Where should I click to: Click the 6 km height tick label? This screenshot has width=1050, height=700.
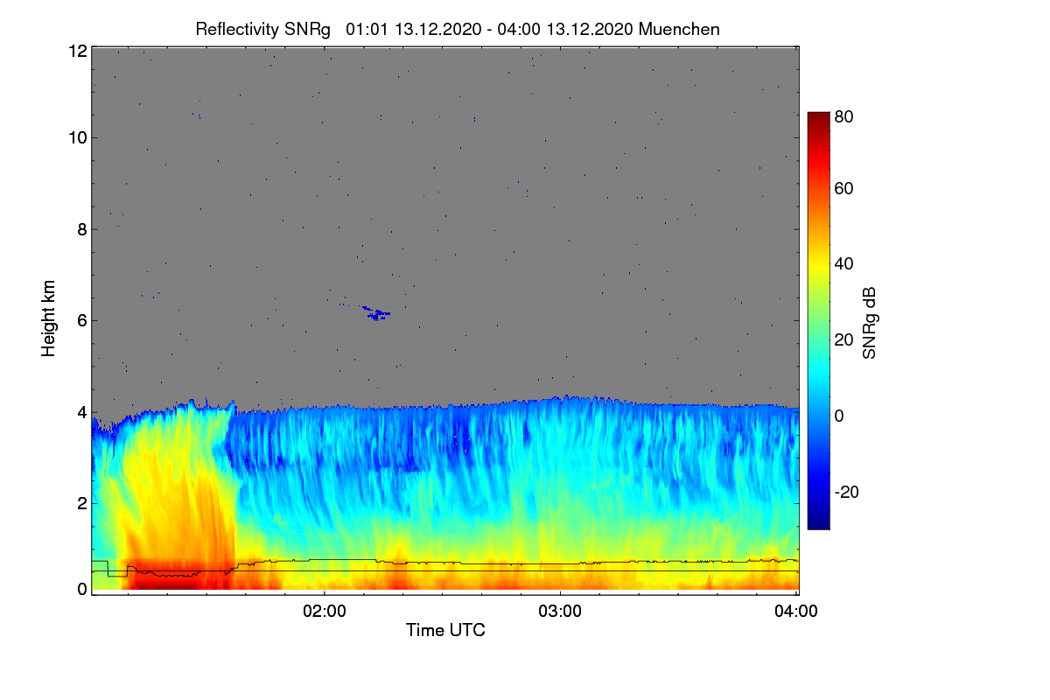(82, 320)
